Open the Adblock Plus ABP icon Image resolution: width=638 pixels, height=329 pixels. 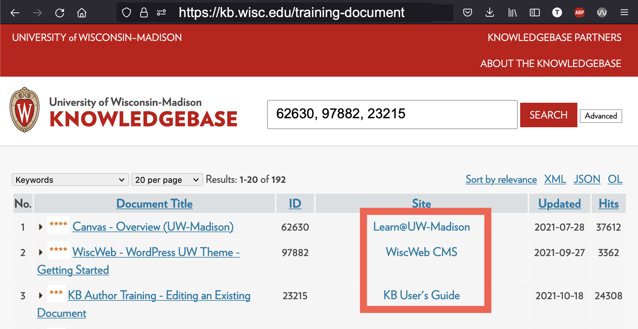580,13
